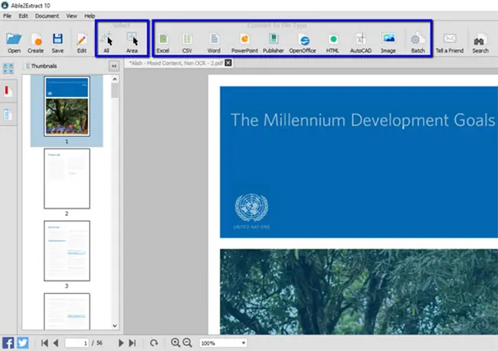Screen dimensions: 498x351
Task: Zoom in with magnifier plus
Action: 175,343
